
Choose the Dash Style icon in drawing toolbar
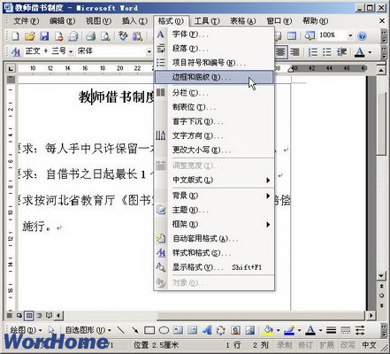(x=346, y=330)
